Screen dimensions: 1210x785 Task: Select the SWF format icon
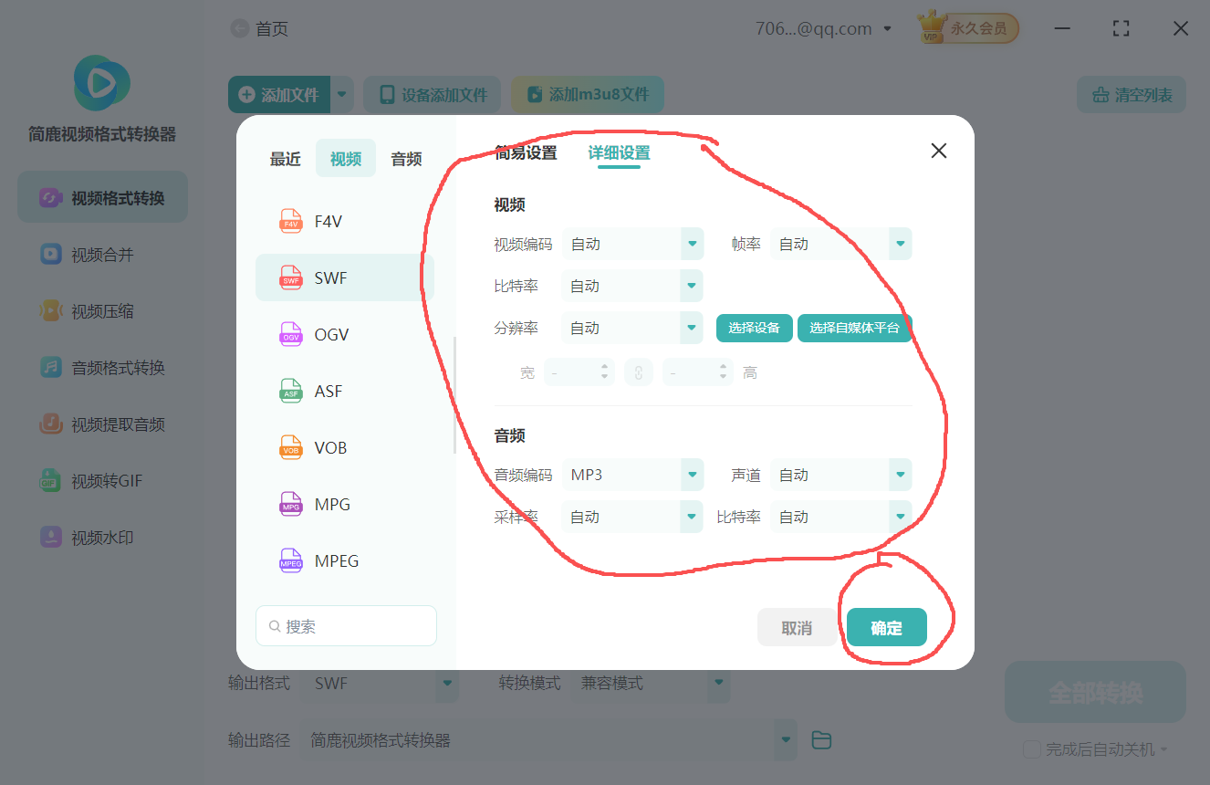[290, 277]
